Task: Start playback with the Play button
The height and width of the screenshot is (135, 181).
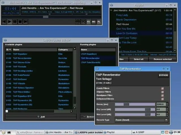Action: click(10, 22)
